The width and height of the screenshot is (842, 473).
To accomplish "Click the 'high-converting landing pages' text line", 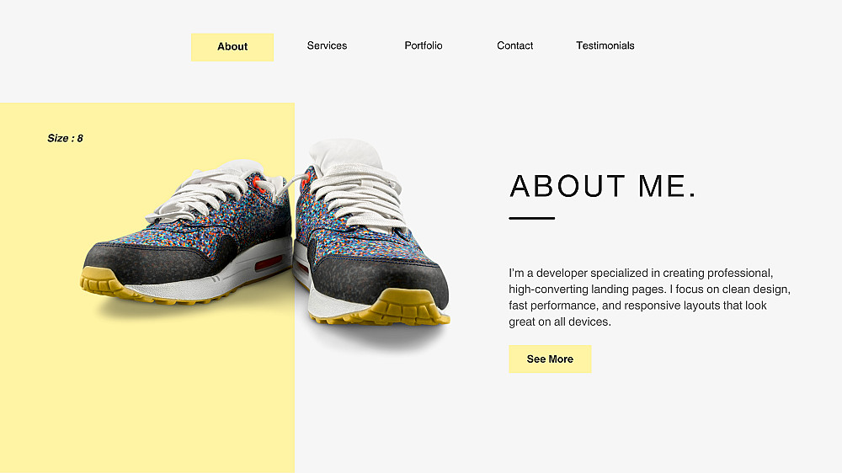I will tap(649, 289).
